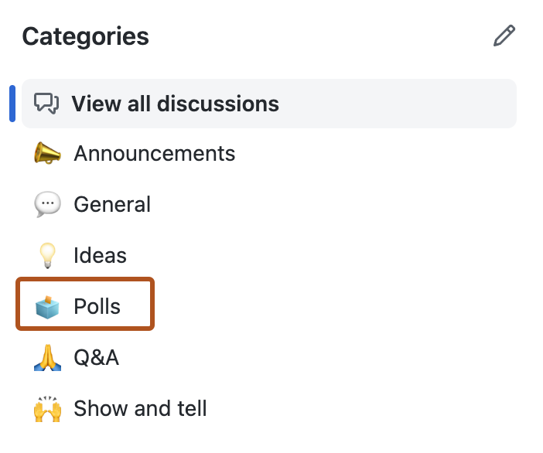This screenshot has height=453, width=543.
Task: Click the blue active indicator bar
Action: (12, 104)
